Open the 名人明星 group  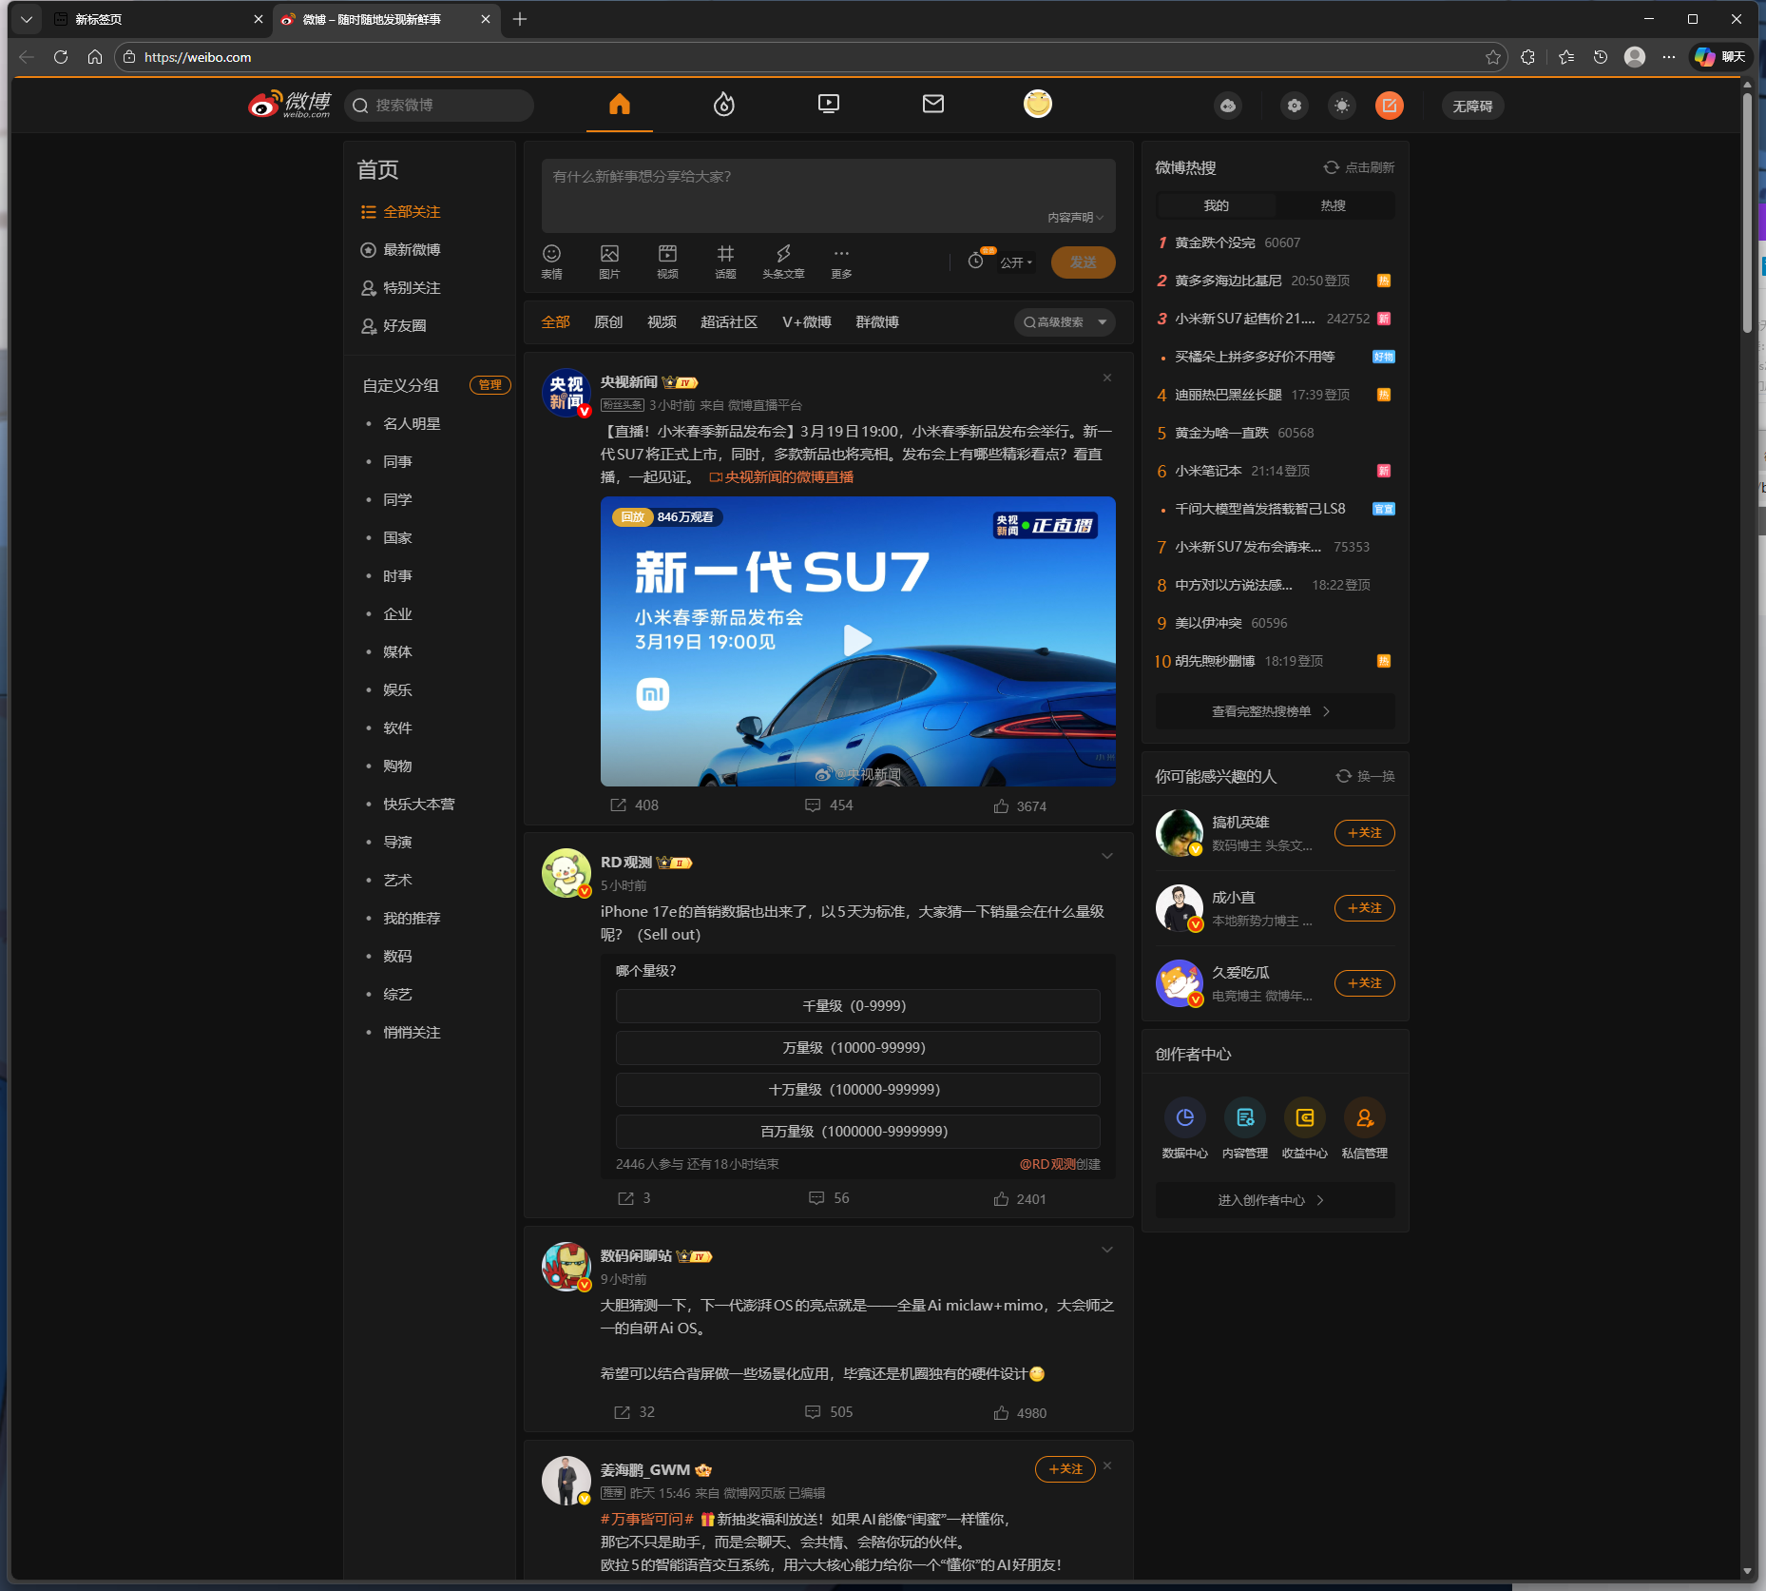point(412,424)
